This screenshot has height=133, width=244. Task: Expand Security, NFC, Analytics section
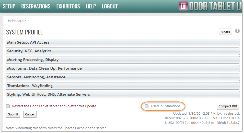click(x=123, y=51)
